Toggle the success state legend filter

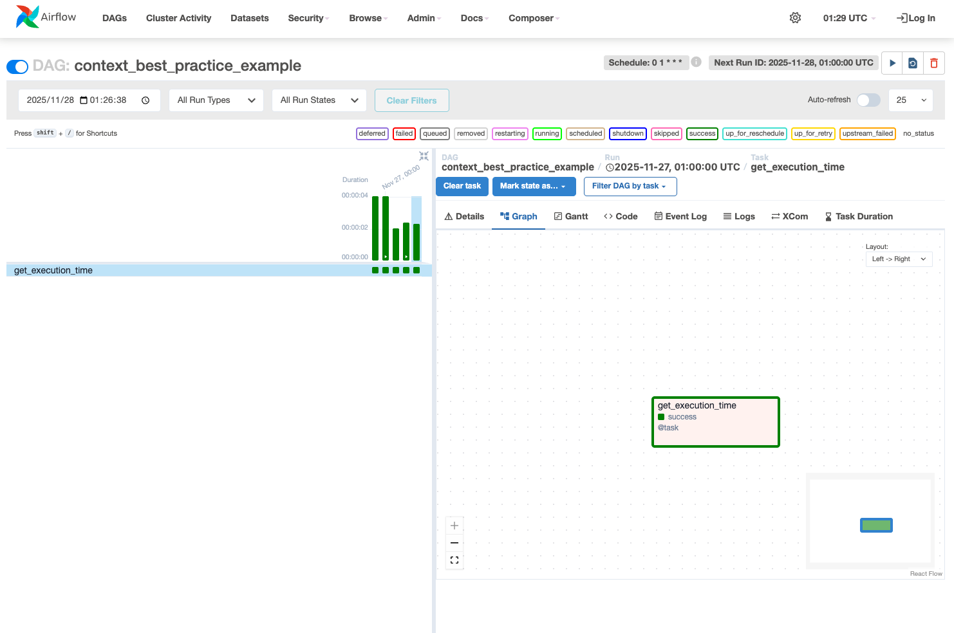(702, 134)
